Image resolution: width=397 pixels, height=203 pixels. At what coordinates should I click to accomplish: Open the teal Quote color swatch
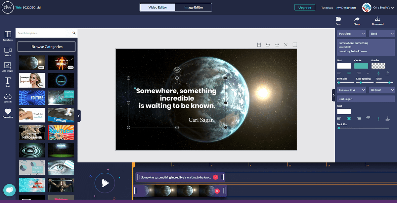[361, 66]
